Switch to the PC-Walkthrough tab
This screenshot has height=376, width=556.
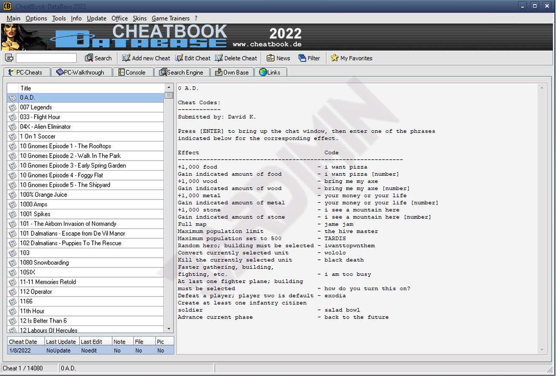(x=81, y=72)
